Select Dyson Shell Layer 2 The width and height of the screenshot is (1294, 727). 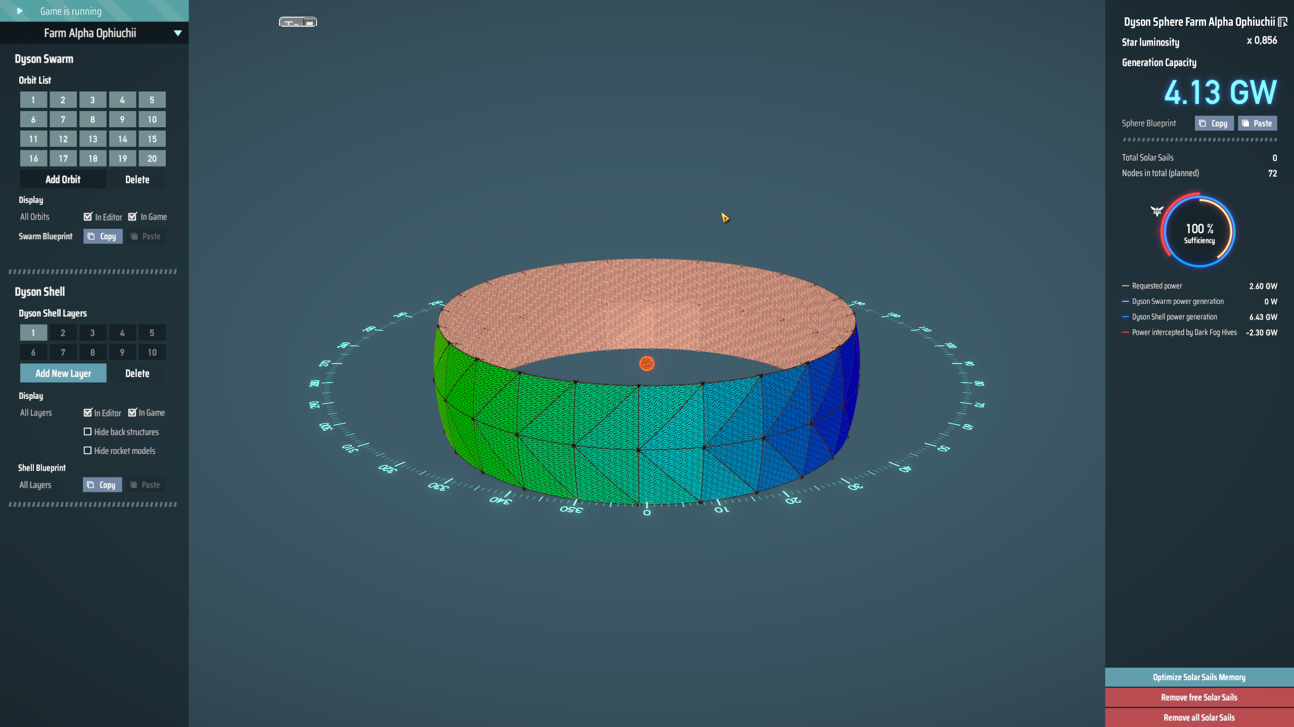pos(63,333)
